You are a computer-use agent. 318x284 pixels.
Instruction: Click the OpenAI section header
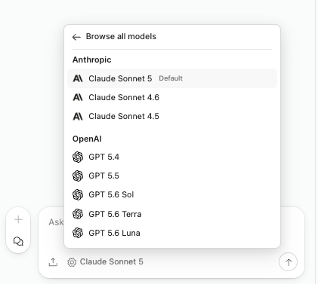click(x=87, y=139)
